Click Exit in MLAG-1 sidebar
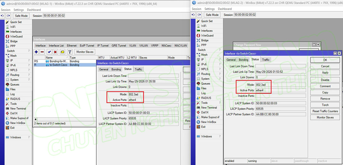 (x=12, y=128)
